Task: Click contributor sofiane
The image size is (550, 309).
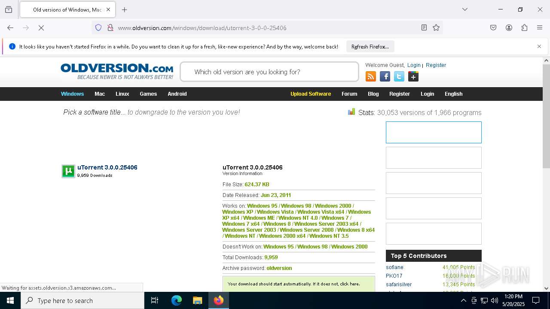Action: [x=394, y=267]
